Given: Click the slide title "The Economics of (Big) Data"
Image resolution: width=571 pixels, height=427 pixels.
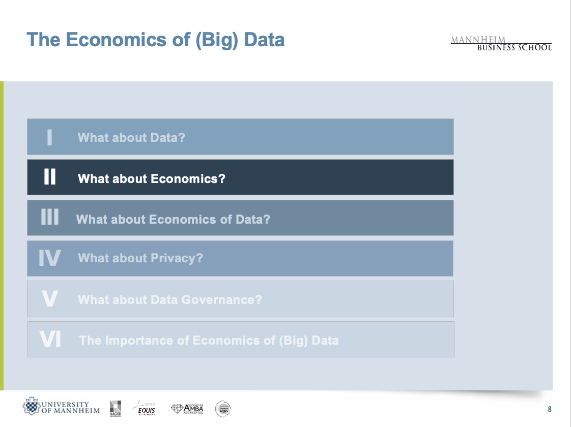Looking at the screenshot, I should coord(155,40).
